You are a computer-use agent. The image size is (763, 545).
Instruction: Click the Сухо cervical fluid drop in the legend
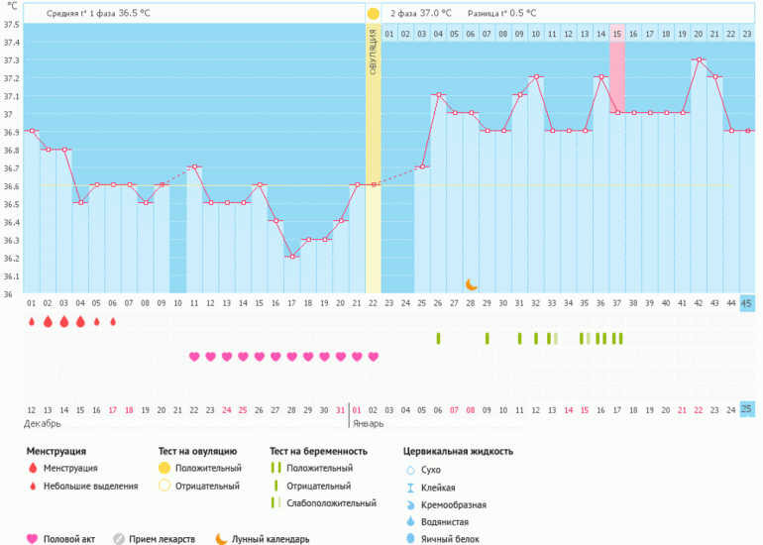410,470
